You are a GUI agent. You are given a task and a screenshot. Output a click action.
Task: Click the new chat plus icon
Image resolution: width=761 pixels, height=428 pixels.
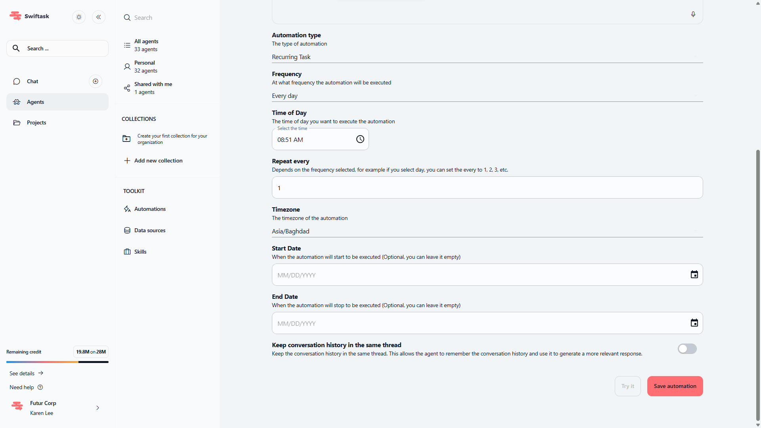pos(96,81)
